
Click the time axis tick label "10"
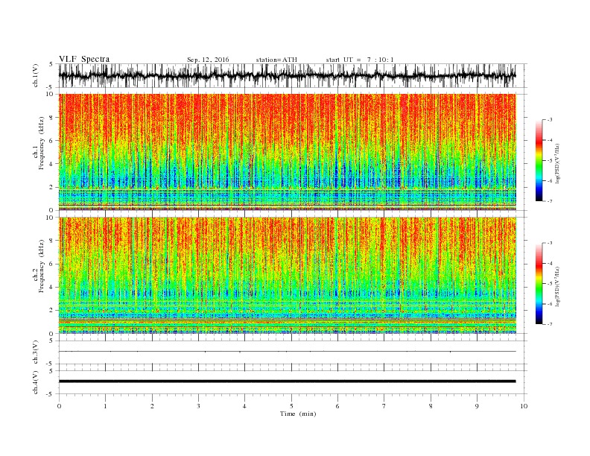(524, 406)
